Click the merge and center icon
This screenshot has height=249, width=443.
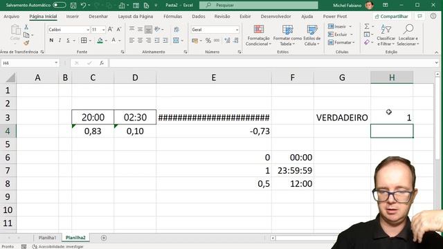176,41
